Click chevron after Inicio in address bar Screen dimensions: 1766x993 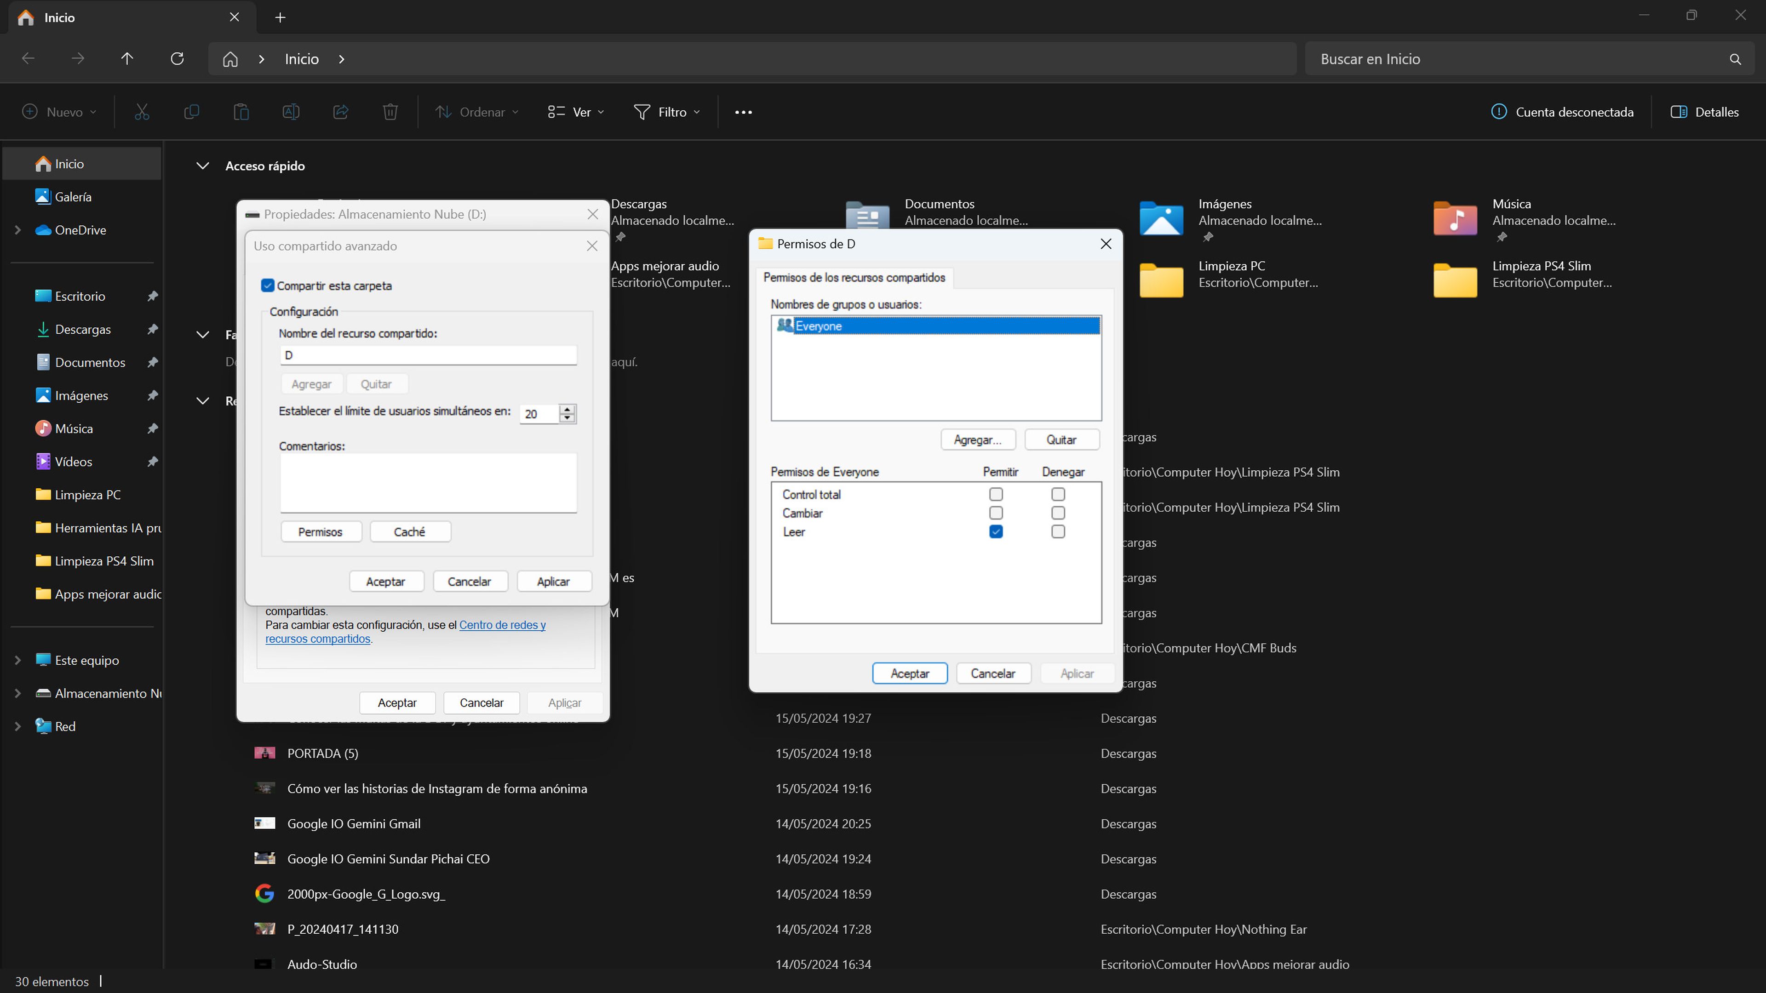(x=341, y=60)
